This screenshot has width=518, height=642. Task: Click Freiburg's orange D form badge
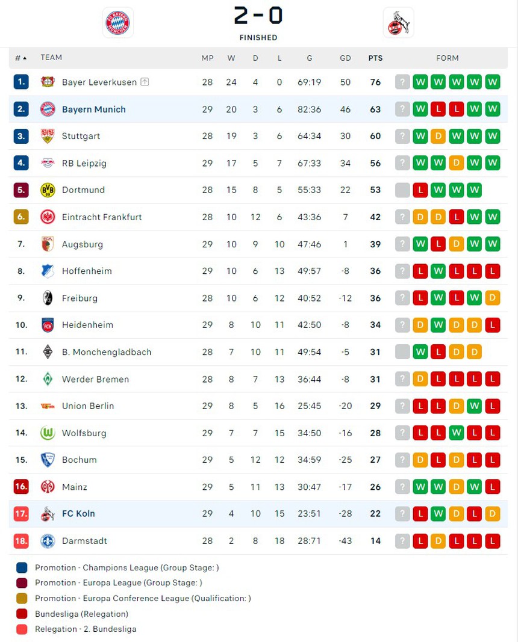[493, 298]
